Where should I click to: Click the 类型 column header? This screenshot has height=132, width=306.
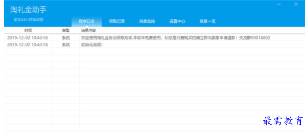pos(66,31)
